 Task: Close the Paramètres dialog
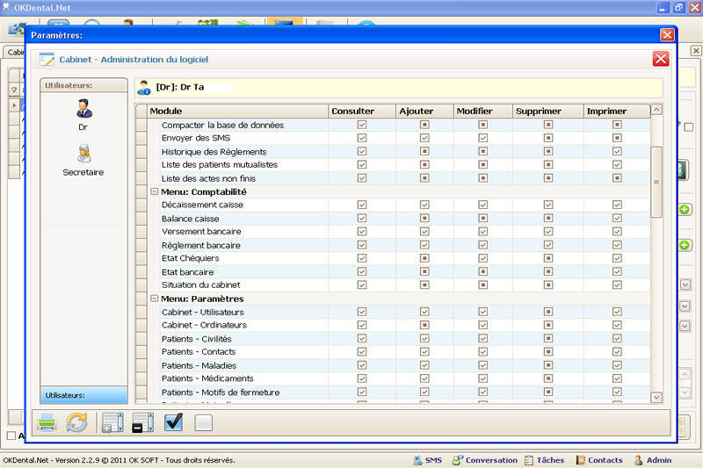point(667,35)
